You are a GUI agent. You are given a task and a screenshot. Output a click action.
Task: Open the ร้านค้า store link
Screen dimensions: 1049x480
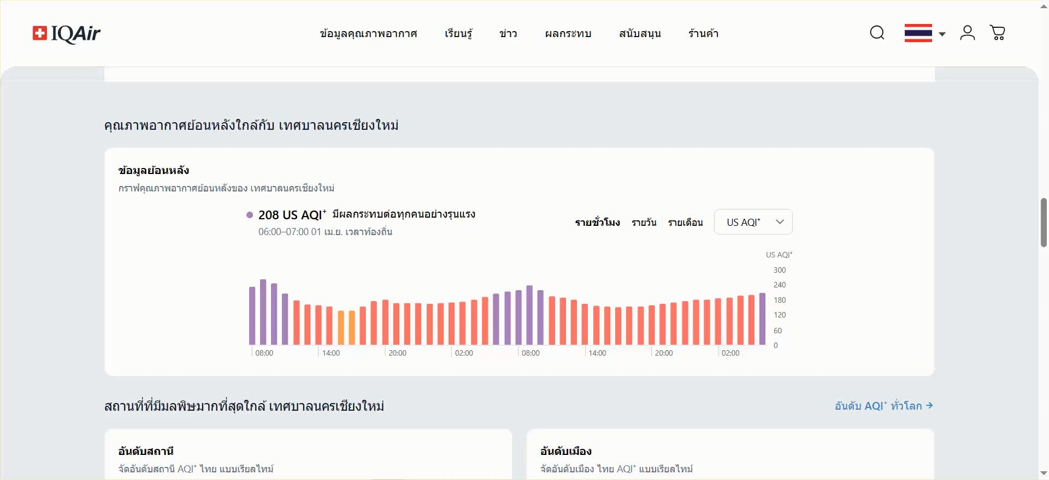[703, 34]
